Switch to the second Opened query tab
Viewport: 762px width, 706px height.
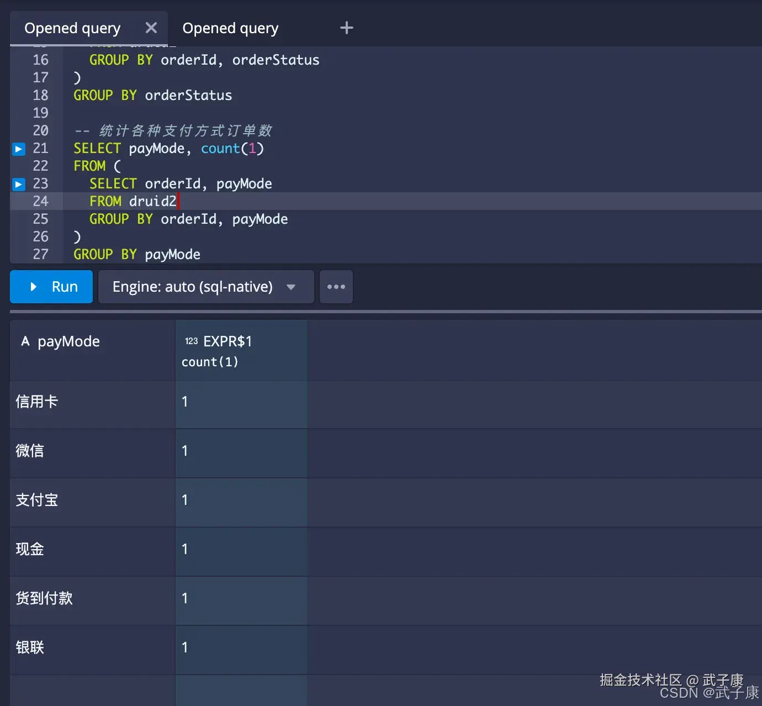tap(230, 28)
